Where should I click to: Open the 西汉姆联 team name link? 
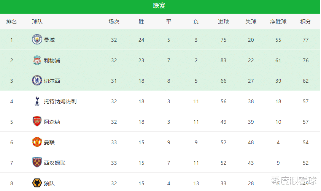click(55, 163)
